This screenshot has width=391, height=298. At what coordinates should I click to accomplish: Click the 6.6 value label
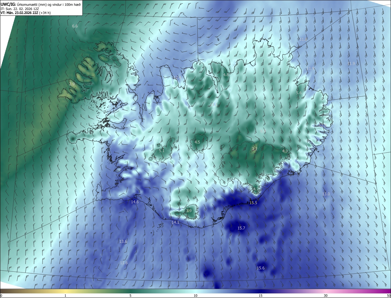75,26
